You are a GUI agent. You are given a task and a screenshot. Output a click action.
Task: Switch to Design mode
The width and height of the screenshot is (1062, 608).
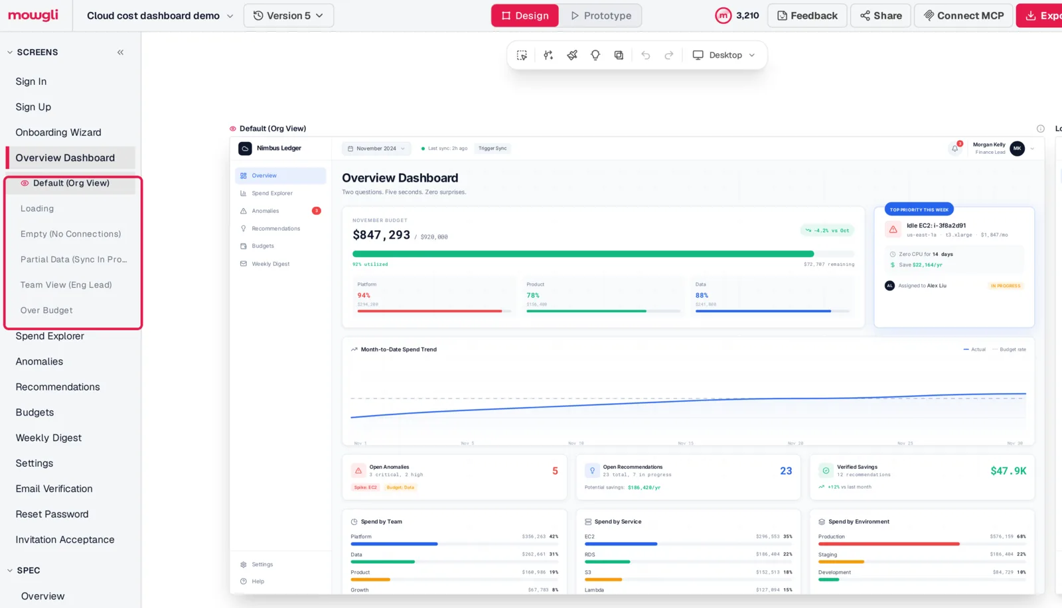click(x=525, y=15)
